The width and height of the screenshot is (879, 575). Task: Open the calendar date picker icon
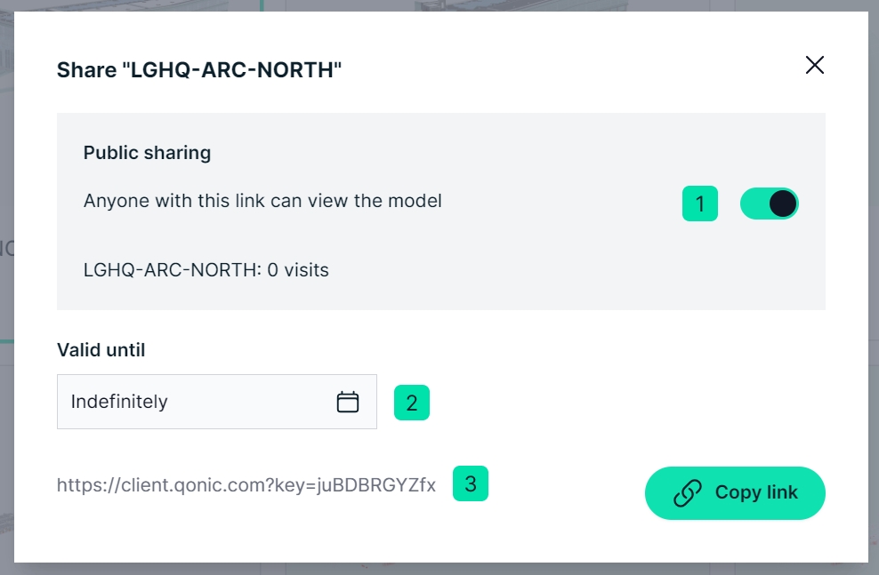[x=348, y=402]
